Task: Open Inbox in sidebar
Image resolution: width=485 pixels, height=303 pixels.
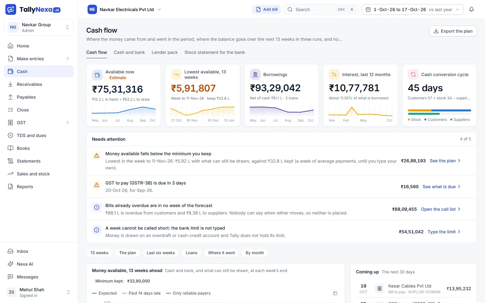Action: (39, 251)
